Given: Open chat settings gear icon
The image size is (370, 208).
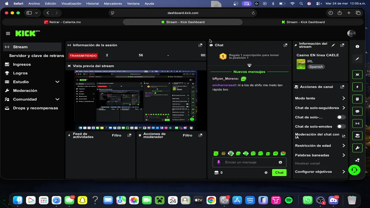Looking at the screenshot, I should (266, 172).
